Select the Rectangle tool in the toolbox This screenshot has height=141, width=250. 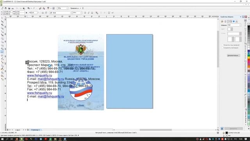[x=2, y=38]
